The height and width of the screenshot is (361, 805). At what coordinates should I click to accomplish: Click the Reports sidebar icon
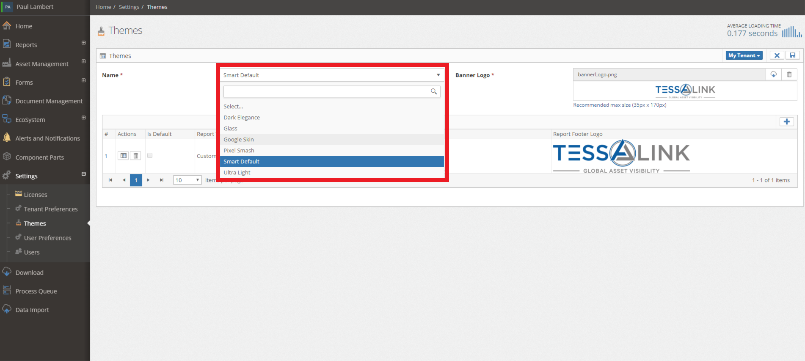7,44
